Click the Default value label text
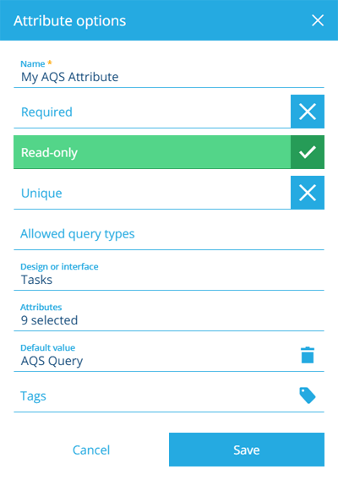 click(48, 348)
